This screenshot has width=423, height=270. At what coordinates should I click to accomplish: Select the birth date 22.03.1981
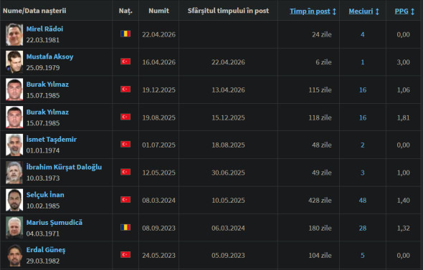pos(43,40)
